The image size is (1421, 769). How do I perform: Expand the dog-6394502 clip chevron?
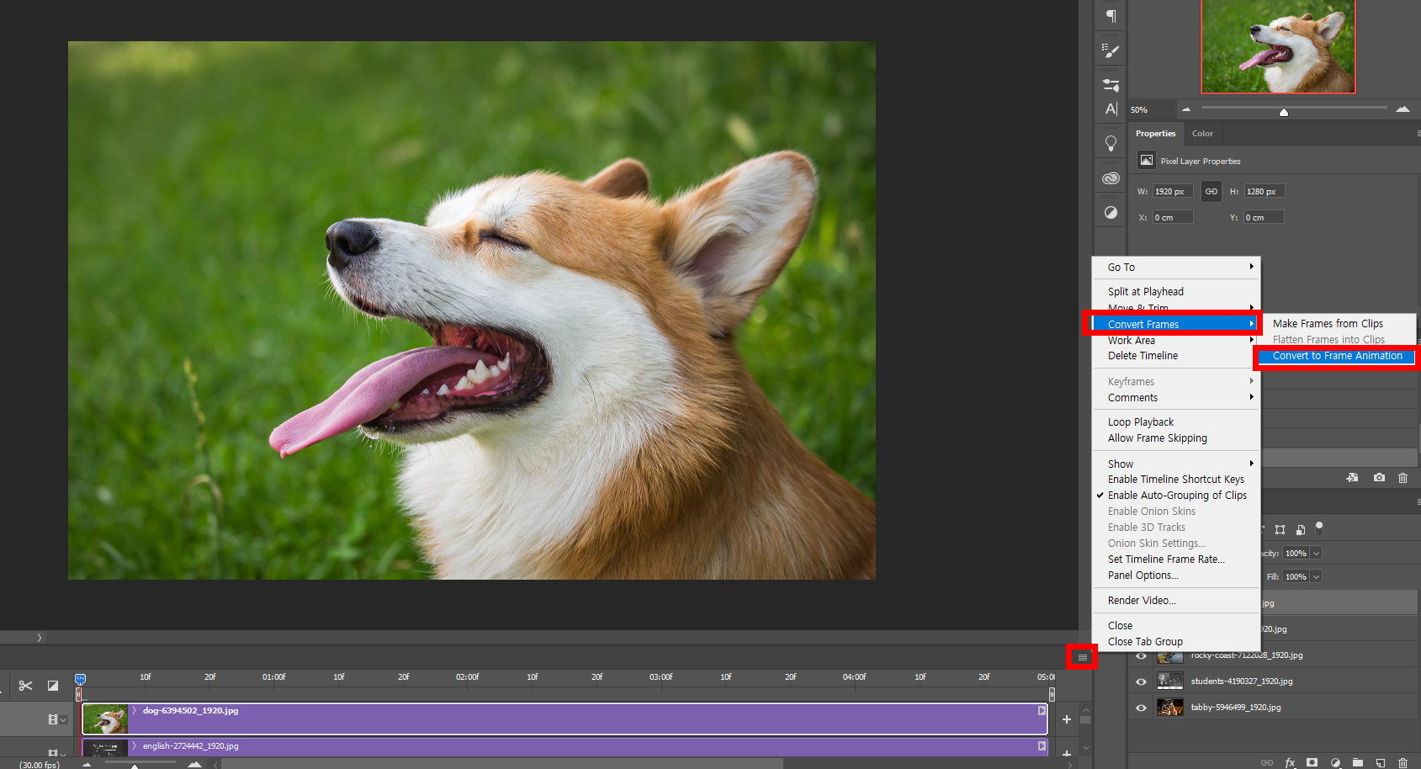[134, 711]
